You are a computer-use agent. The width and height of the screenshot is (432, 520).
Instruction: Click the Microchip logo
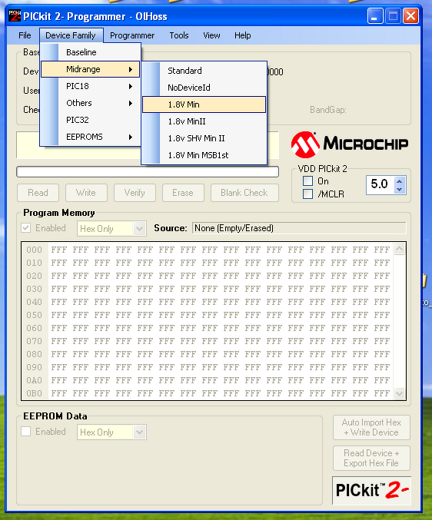350,144
